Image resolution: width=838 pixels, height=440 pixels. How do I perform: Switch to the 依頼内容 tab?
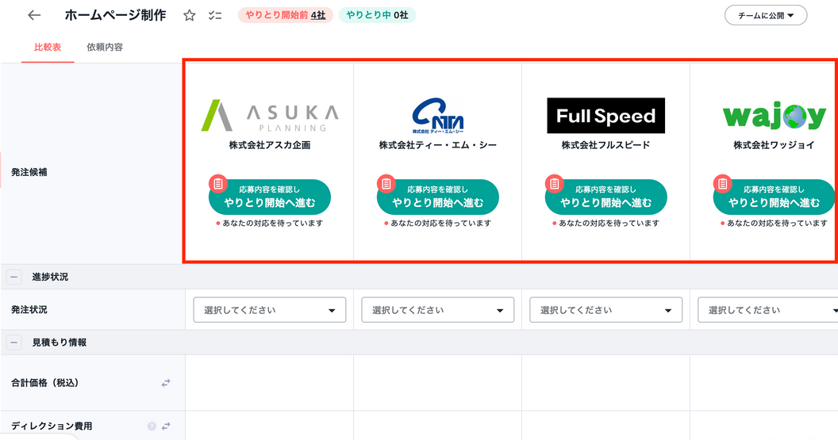pyautogui.click(x=105, y=47)
